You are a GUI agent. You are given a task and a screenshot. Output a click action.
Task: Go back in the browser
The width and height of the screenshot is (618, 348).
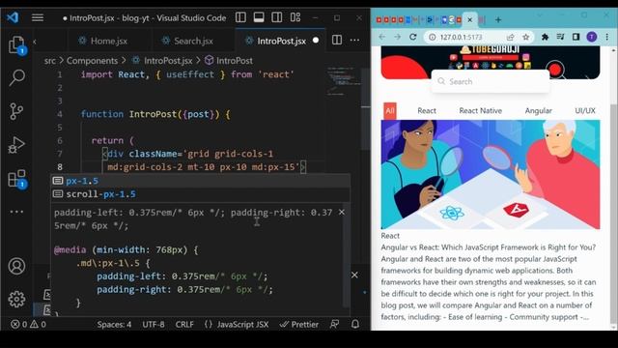[x=382, y=37]
